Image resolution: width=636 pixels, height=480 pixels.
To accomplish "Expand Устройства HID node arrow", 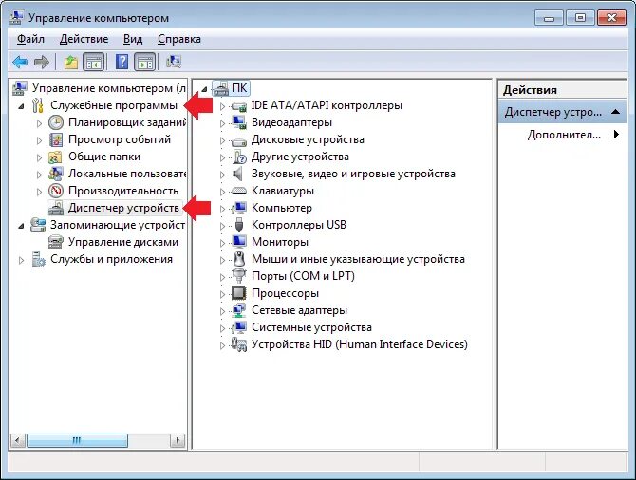I will 222,345.
